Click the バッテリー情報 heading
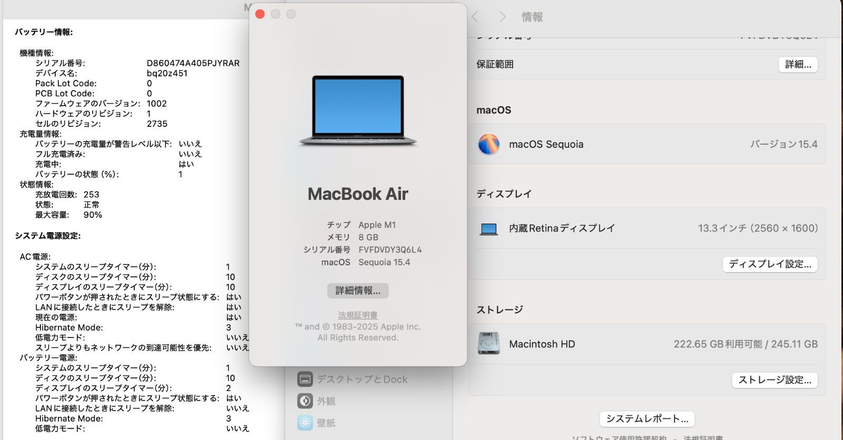Viewport: 843px width, 440px height. point(44,32)
